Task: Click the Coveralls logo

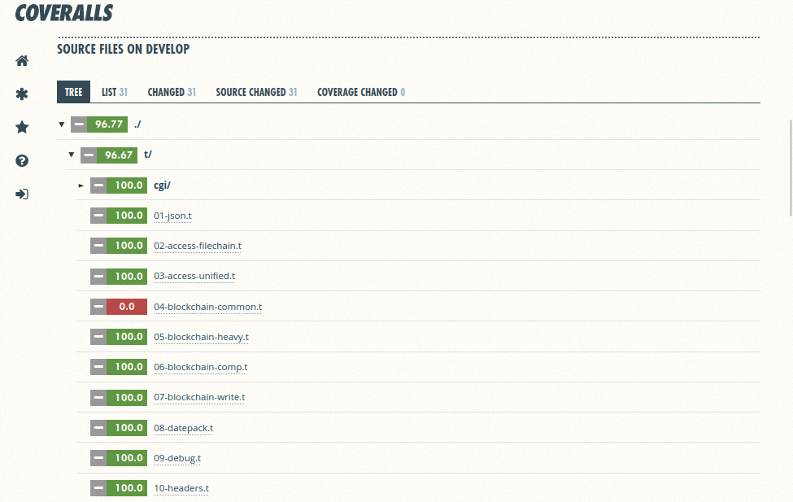Action: pos(64,13)
